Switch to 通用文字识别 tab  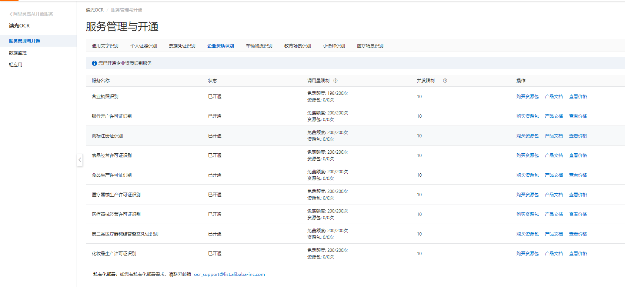tap(105, 46)
